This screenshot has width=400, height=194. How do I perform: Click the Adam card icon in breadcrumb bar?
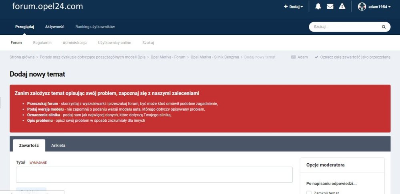pyautogui.click(x=294, y=57)
